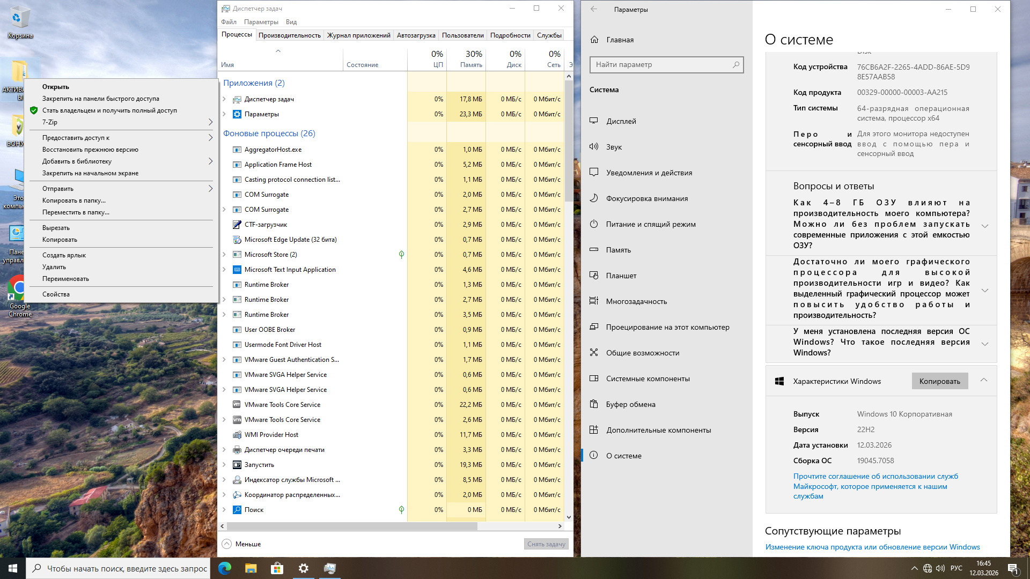This screenshot has width=1030, height=579.
Task: Open the Вид menu in Task Manager
Action: pos(291,22)
